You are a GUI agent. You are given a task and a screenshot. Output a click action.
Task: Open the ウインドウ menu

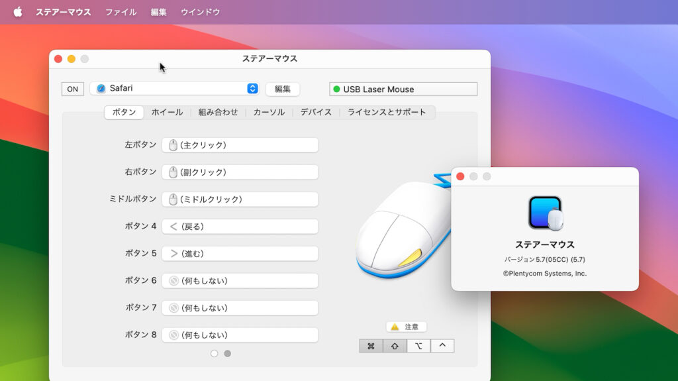tap(200, 12)
